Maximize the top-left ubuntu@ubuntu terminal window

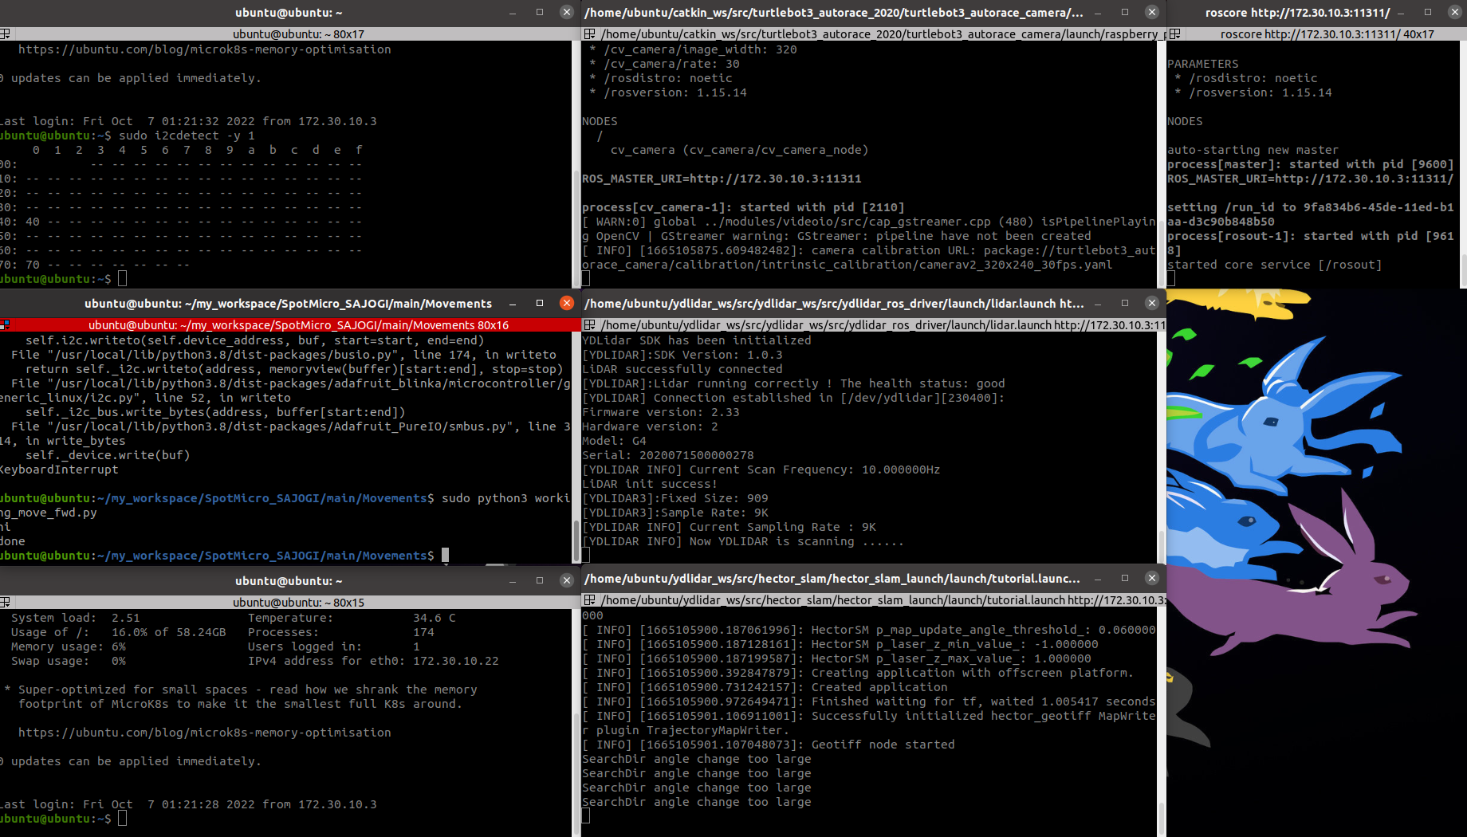(x=540, y=13)
